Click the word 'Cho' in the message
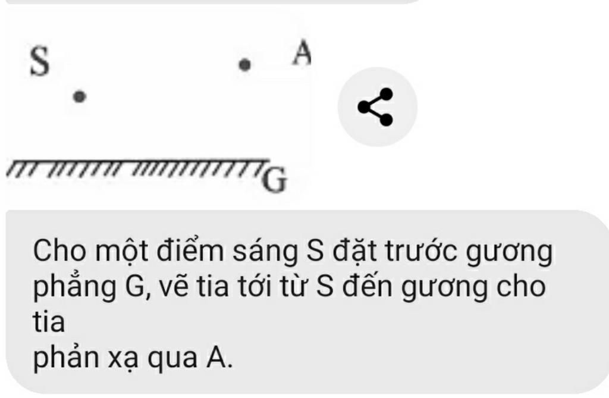Screen dimensions: 609x398 (x=59, y=250)
